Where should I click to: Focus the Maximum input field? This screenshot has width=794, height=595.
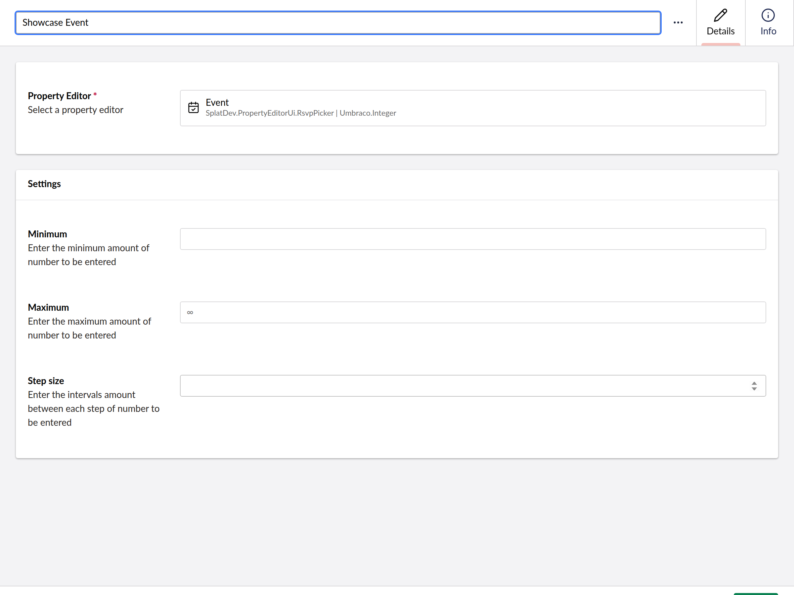(473, 312)
